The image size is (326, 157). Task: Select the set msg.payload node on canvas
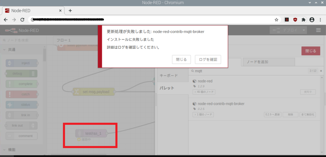coord(93,92)
